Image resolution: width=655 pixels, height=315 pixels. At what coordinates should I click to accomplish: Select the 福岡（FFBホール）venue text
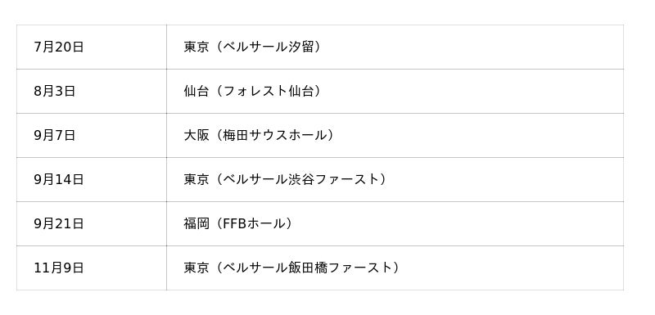pos(238,224)
